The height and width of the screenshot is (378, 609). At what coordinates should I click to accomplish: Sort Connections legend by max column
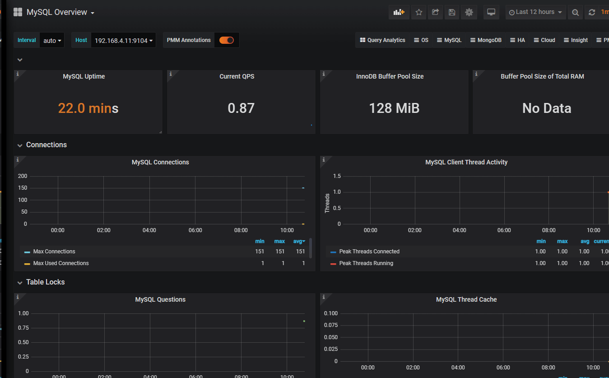tap(279, 241)
